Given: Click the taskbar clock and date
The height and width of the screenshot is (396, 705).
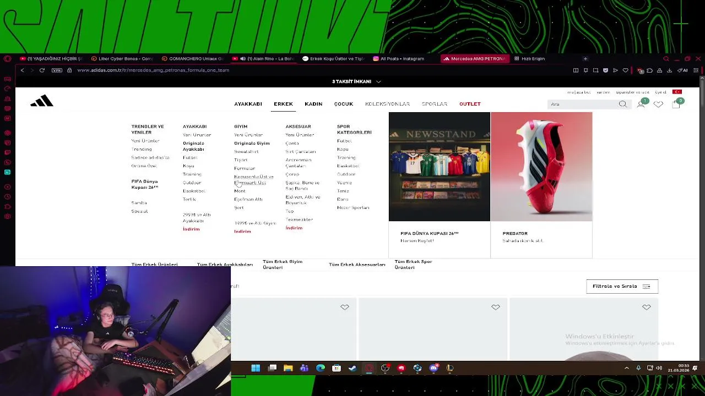Looking at the screenshot, I should (x=678, y=368).
